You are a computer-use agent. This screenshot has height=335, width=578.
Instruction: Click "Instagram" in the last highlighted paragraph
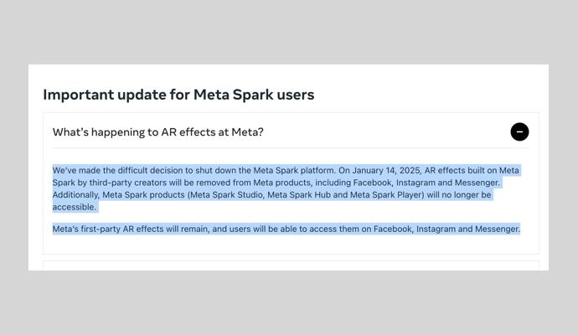pos(436,229)
